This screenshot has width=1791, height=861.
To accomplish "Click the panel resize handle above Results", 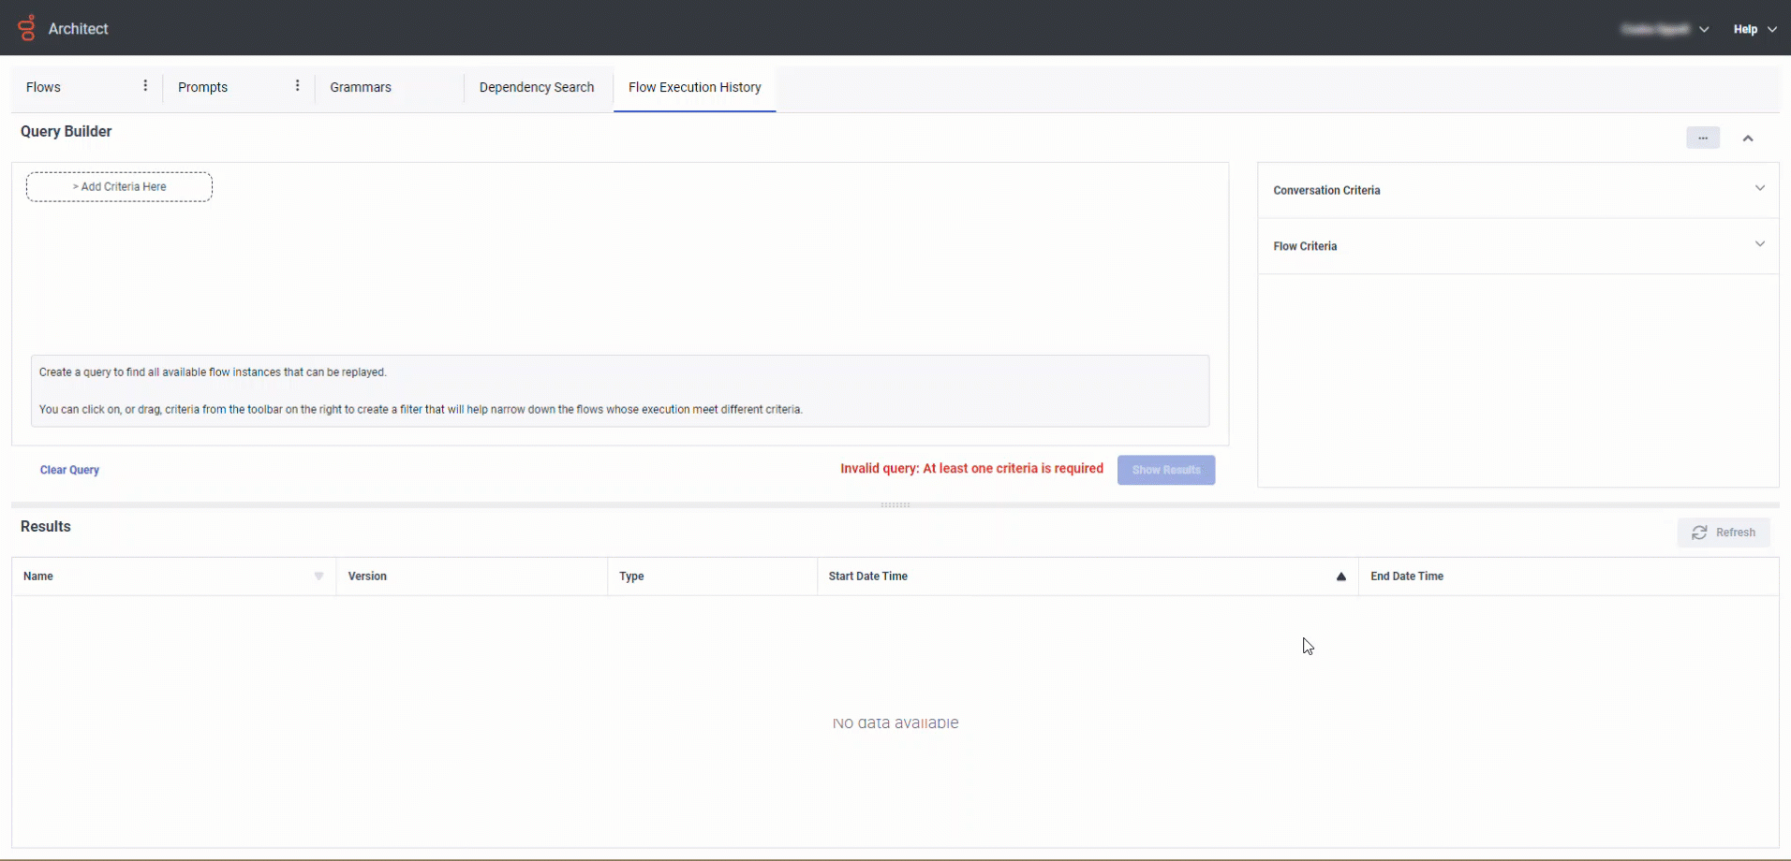I will pyautogui.click(x=895, y=503).
